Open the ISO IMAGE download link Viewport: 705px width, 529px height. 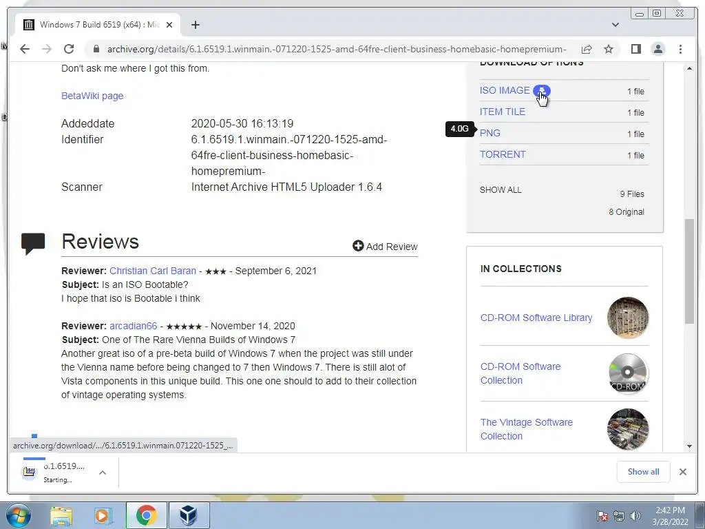click(505, 90)
